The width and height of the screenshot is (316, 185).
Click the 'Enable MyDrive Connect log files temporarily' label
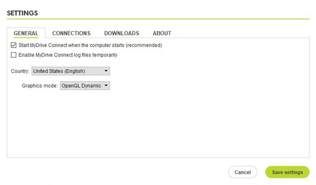tap(68, 55)
